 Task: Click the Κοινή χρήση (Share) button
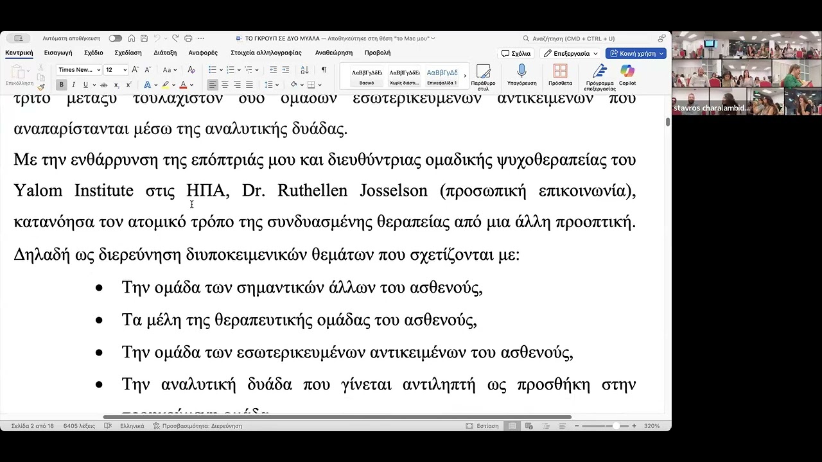coord(635,53)
